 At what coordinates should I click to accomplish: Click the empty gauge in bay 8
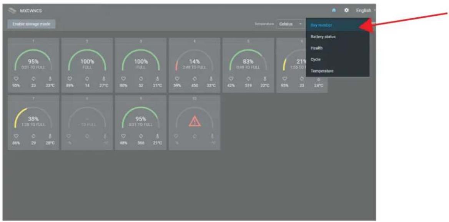click(87, 118)
